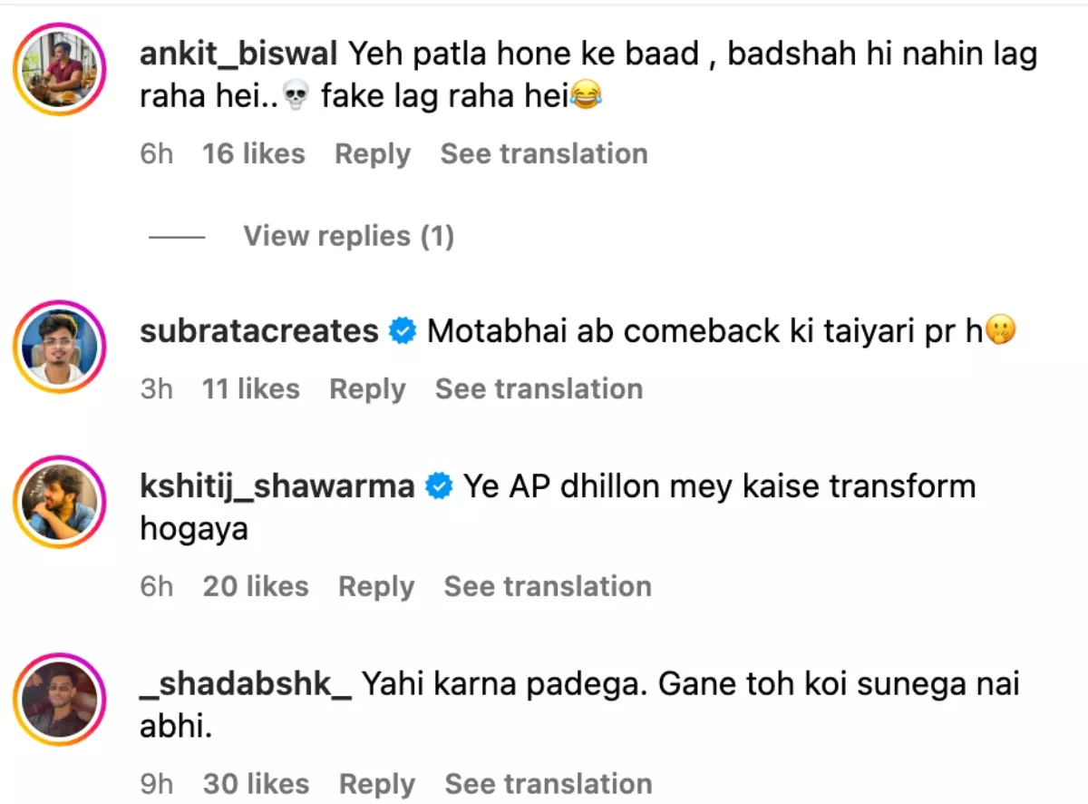The image size is (1088, 804).
Task: Open the 30 likes list
Action: pos(256,784)
